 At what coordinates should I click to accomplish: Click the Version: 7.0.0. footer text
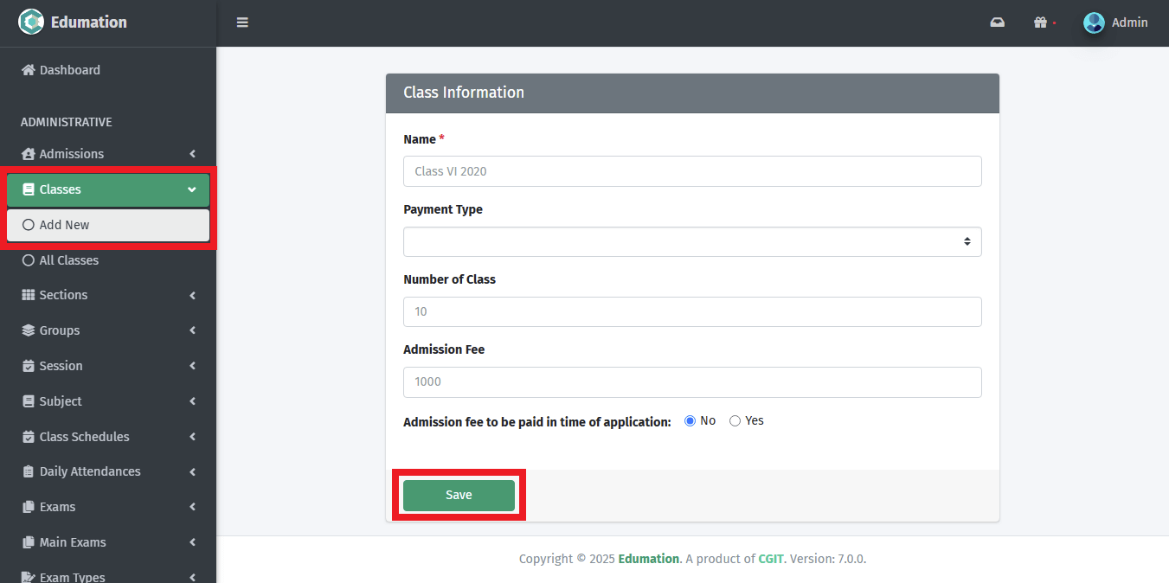pos(828,559)
